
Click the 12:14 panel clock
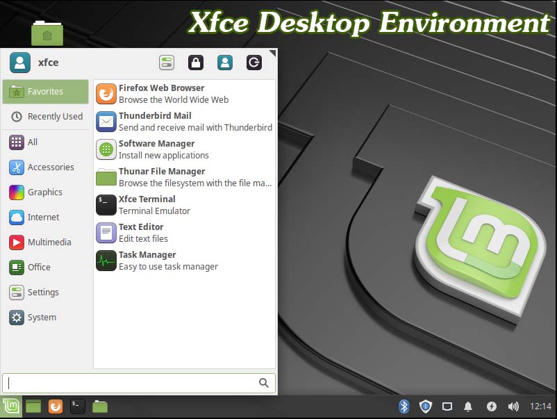point(540,406)
